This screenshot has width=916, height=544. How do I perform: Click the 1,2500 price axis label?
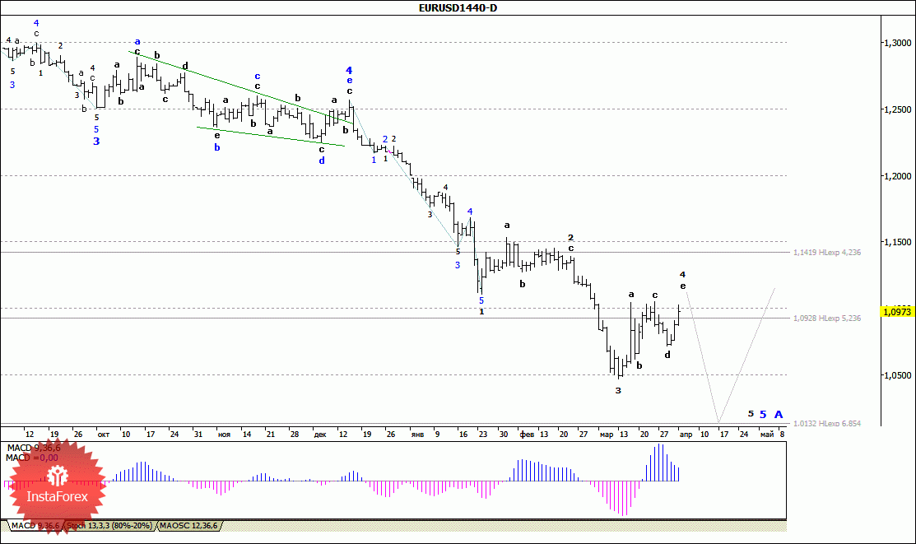click(897, 109)
